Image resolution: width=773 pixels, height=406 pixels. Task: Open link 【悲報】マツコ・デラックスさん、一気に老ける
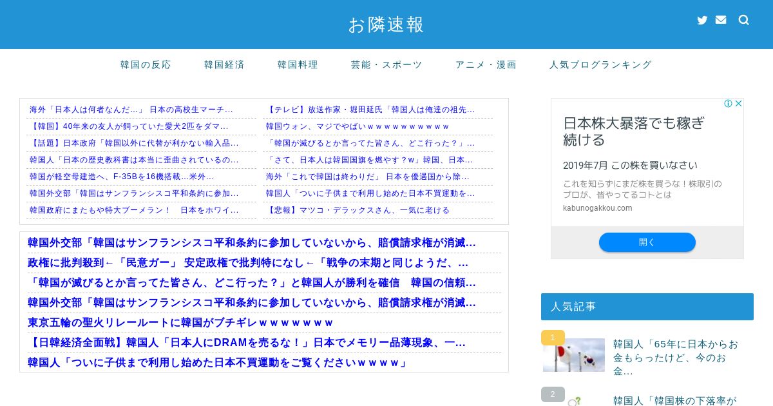(358, 210)
